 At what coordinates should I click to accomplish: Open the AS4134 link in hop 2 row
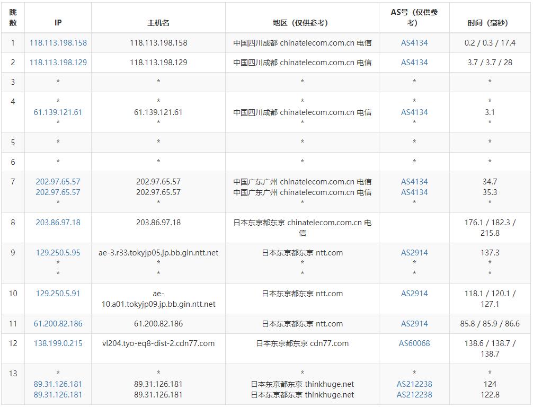point(414,63)
